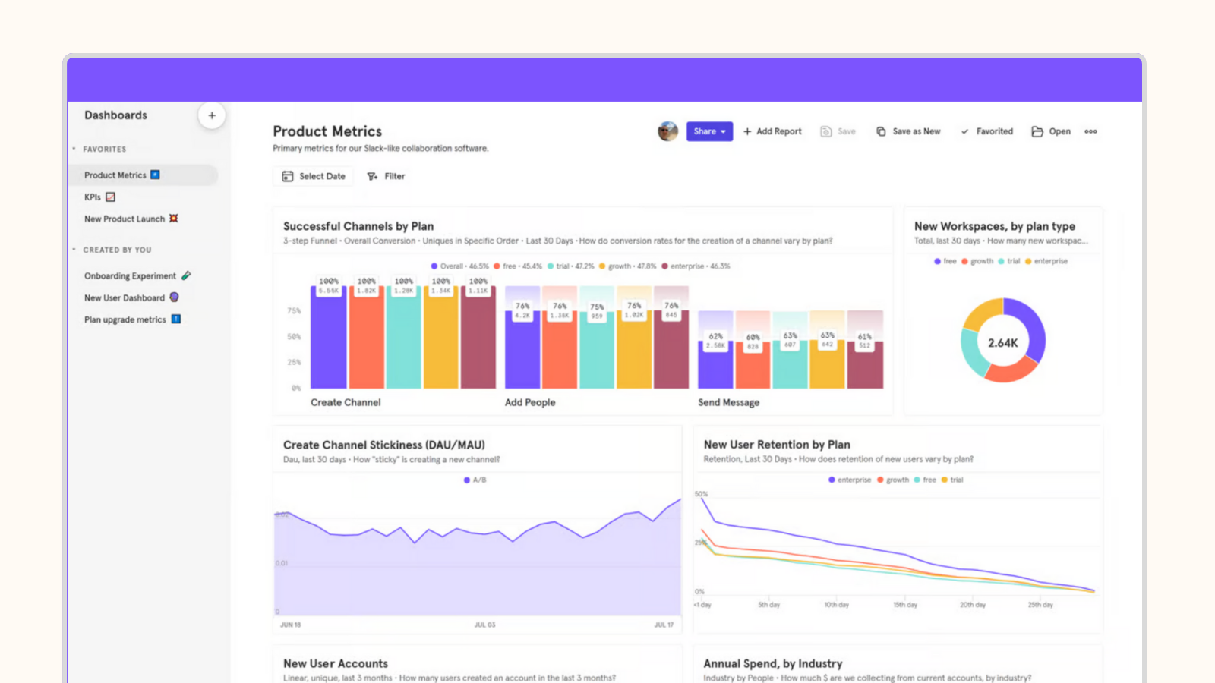Collapse the Favorites section

click(x=74, y=149)
